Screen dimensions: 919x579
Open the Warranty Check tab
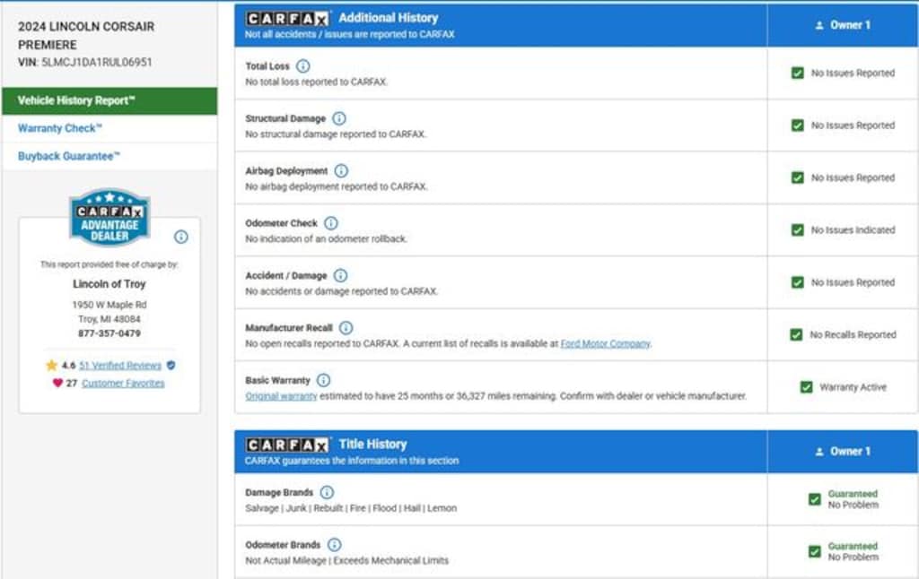click(x=60, y=128)
